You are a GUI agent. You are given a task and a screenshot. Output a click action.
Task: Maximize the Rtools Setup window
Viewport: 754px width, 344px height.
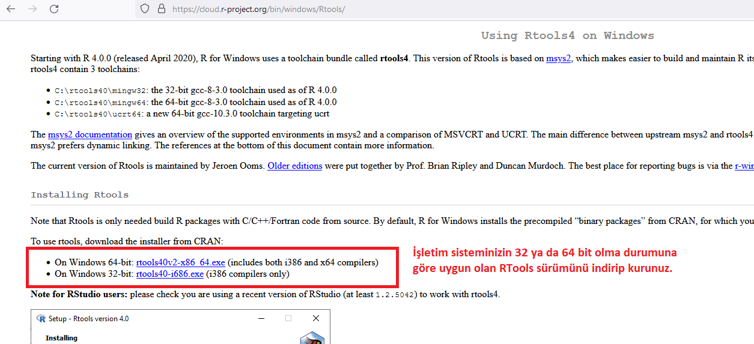pos(288,318)
